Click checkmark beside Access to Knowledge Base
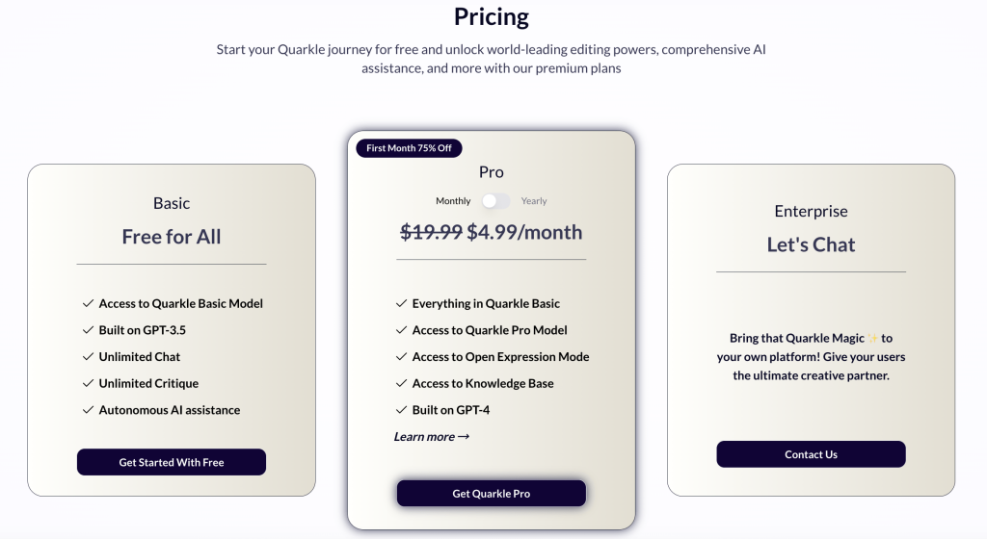This screenshot has width=987, height=539. click(x=402, y=383)
